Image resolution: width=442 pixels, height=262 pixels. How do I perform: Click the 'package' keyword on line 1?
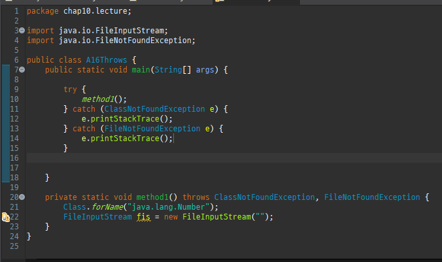pos(42,11)
